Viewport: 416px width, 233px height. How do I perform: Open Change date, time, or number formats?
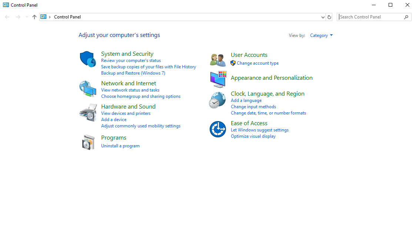pos(268,113)
